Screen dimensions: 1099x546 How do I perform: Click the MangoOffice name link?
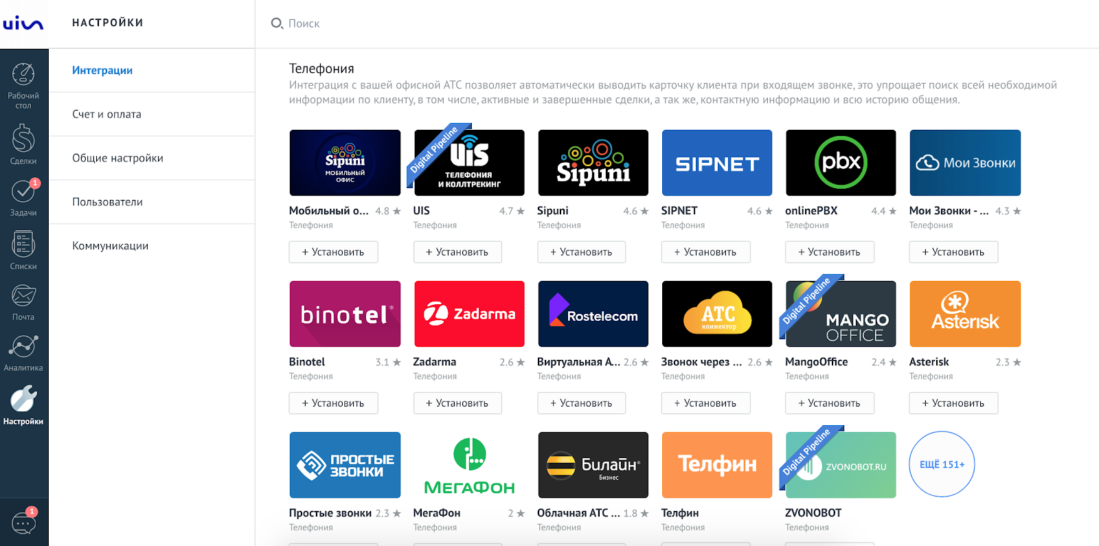tap(816, 362)
